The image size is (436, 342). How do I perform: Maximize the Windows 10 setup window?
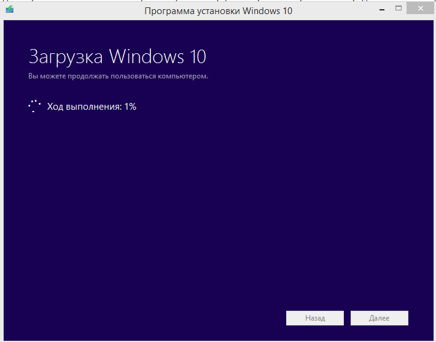399,9
